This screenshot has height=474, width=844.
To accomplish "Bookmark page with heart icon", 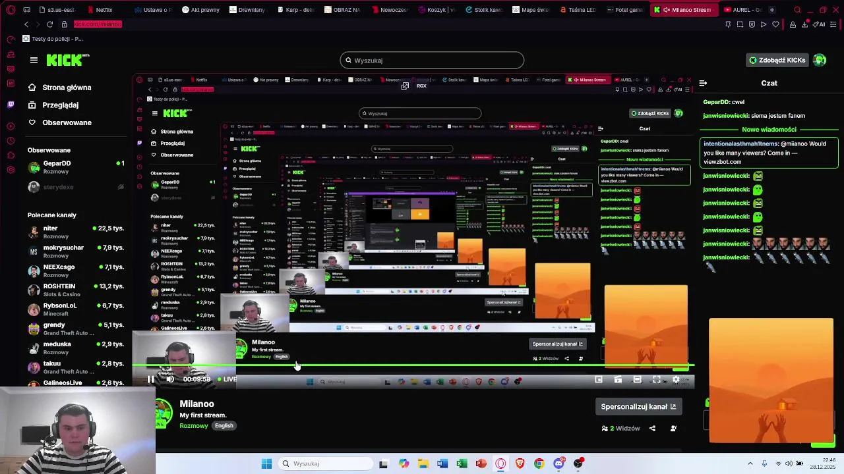I will coord(775,24).
